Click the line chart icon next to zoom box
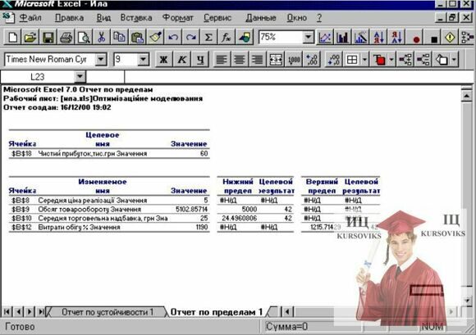 coord(325,38)
